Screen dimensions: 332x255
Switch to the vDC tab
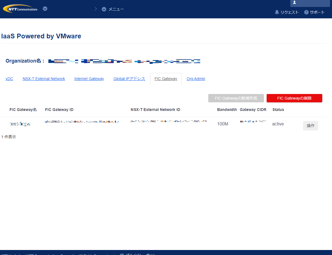pos(9,79)
